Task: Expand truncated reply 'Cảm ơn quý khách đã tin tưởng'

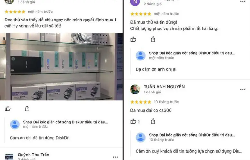Action: click(189, 151)
